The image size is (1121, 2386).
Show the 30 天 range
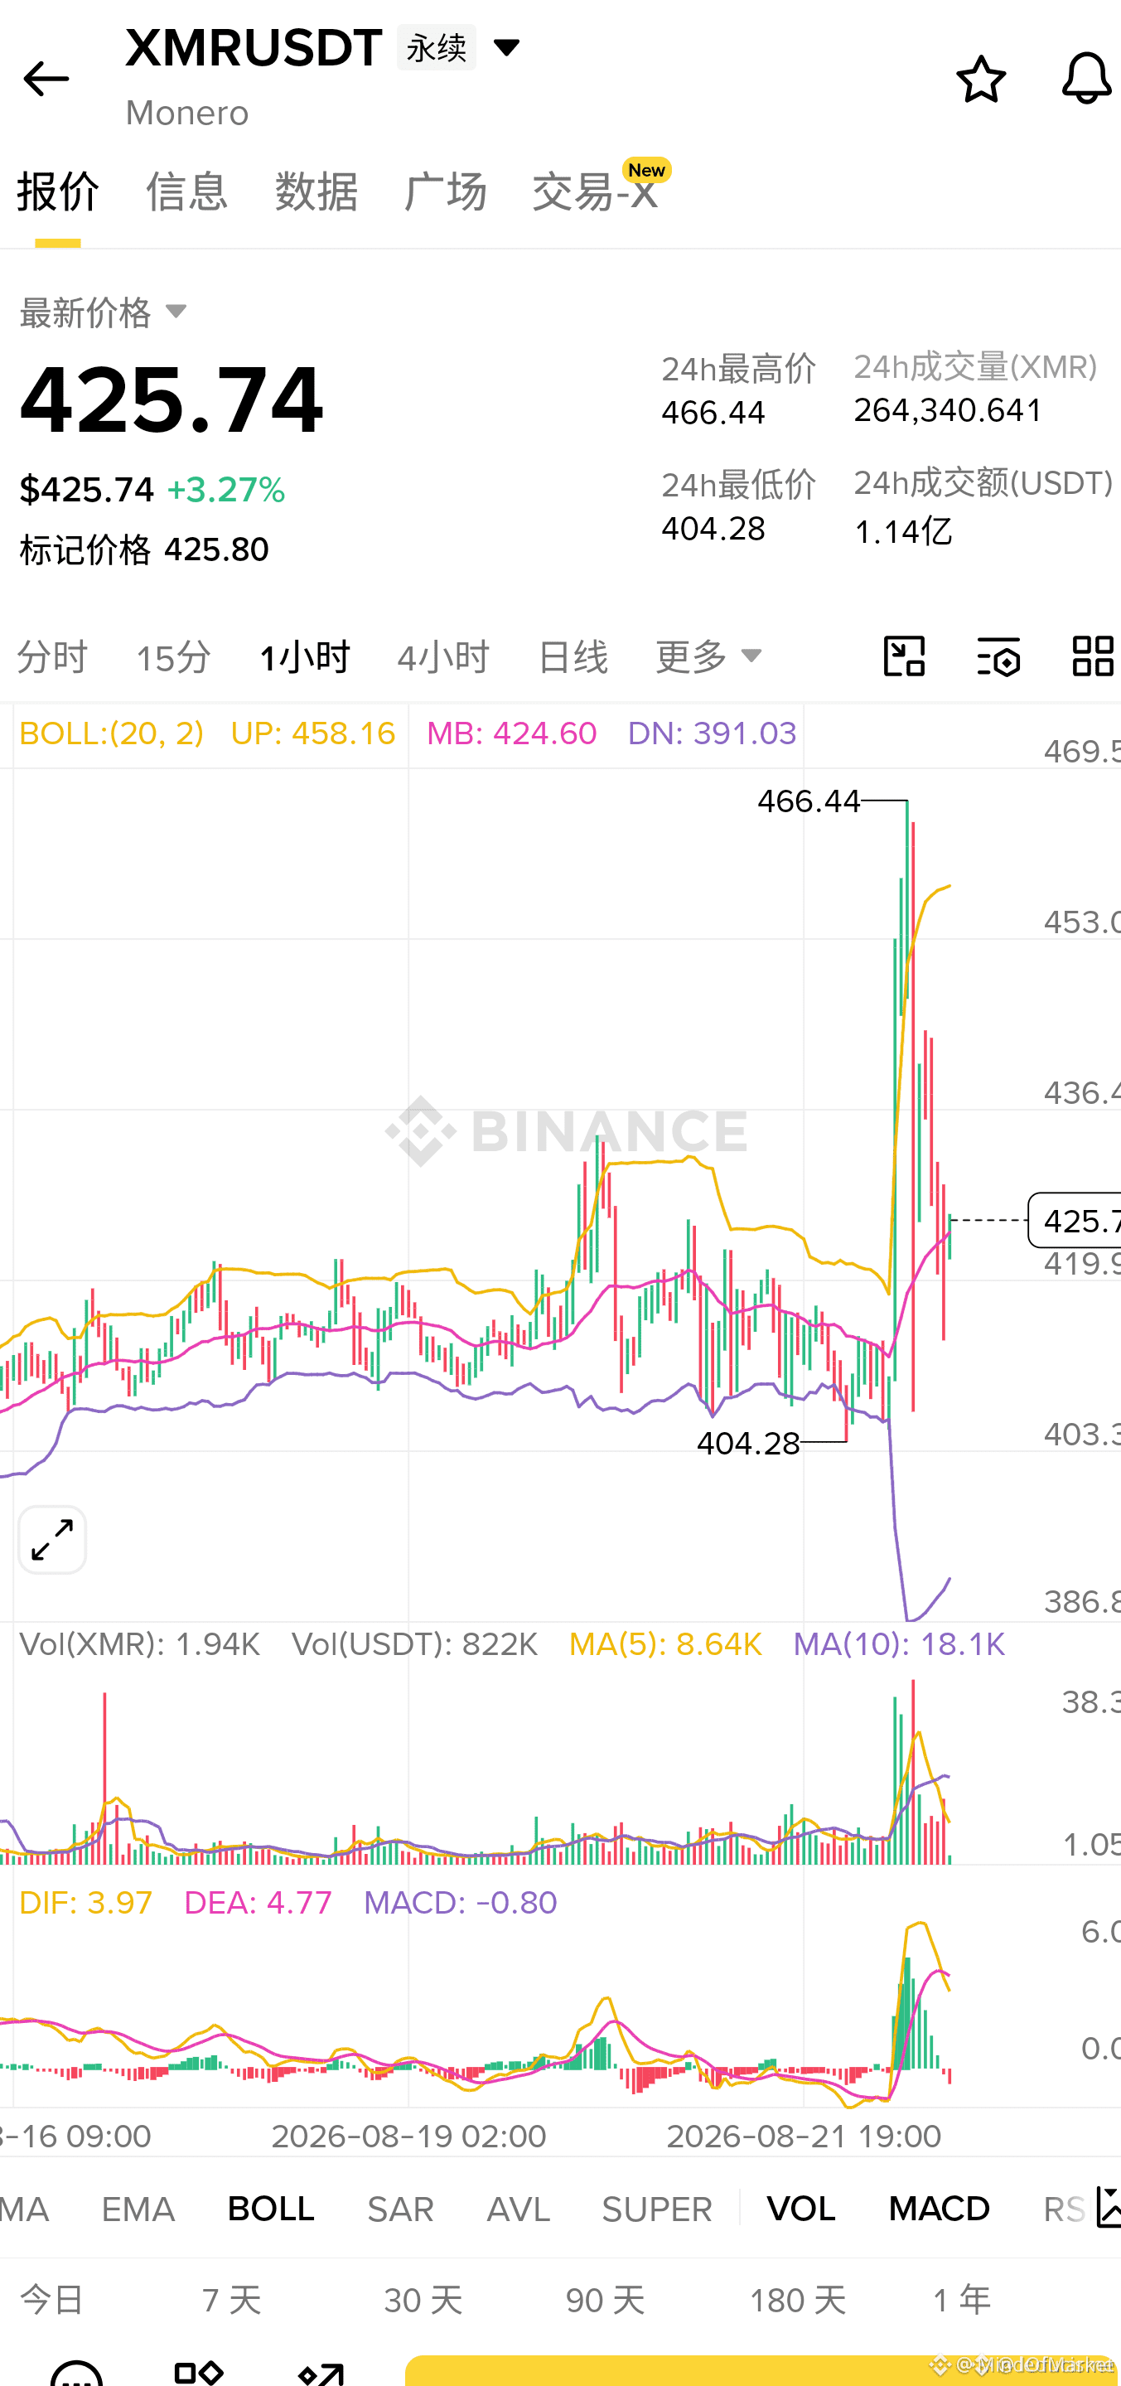[x=423, y=2299]
